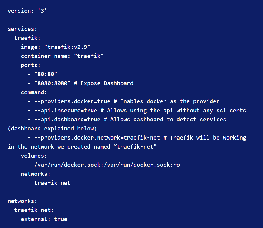Click the container_name: "traefik" line
The height and width of the screenshot is (228, 263).
click(x=62, y=56)
